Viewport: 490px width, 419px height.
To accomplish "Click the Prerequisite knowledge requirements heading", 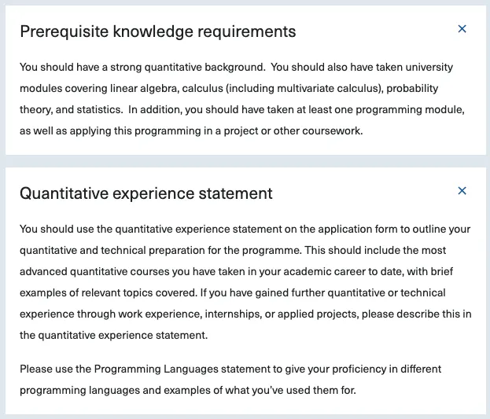I will coord(158,31).
